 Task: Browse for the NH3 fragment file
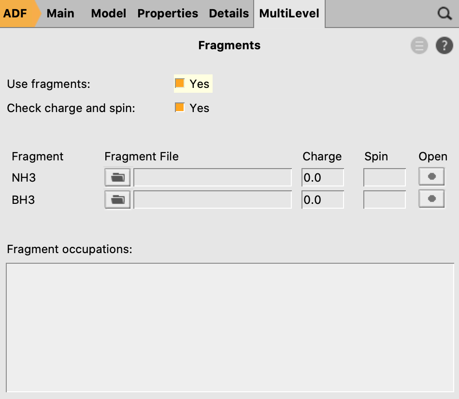(117, 177)
